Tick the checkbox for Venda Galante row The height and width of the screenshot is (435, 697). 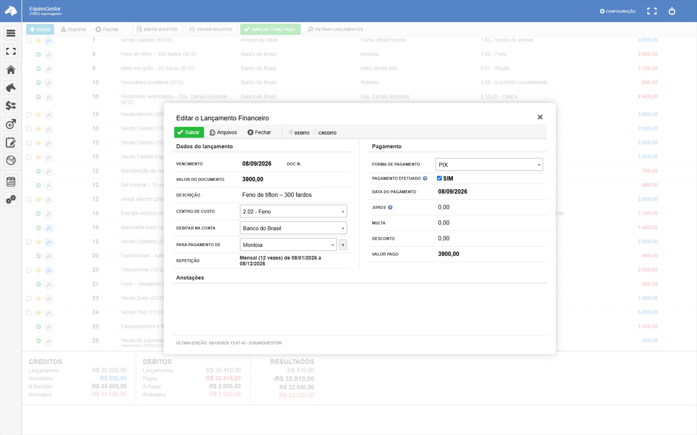coord(29,40)
